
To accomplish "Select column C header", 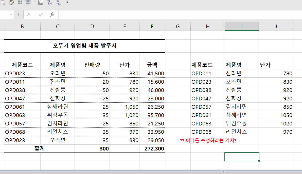I will pos(58,27).
